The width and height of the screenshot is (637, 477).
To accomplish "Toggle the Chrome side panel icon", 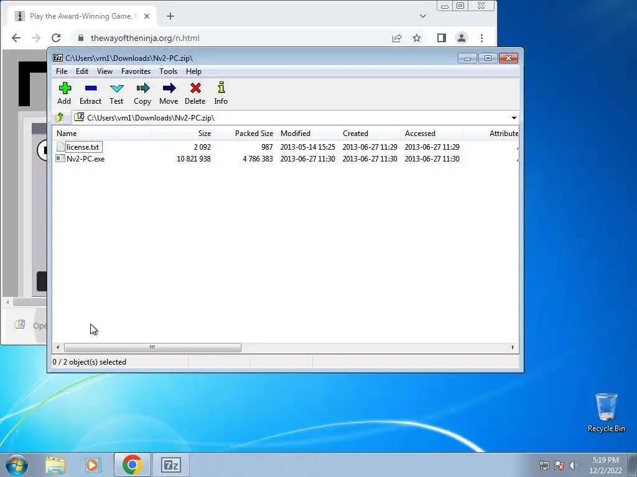I will click(x=442, y=38).
